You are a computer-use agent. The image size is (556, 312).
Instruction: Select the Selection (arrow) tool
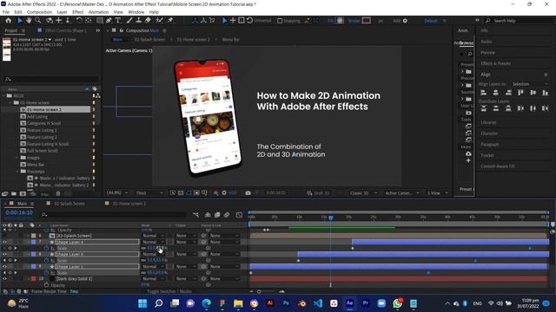(x=20, y=21)
